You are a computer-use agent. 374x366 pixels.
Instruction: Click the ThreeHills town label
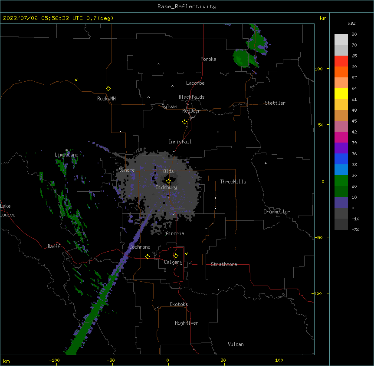point(233,182)
